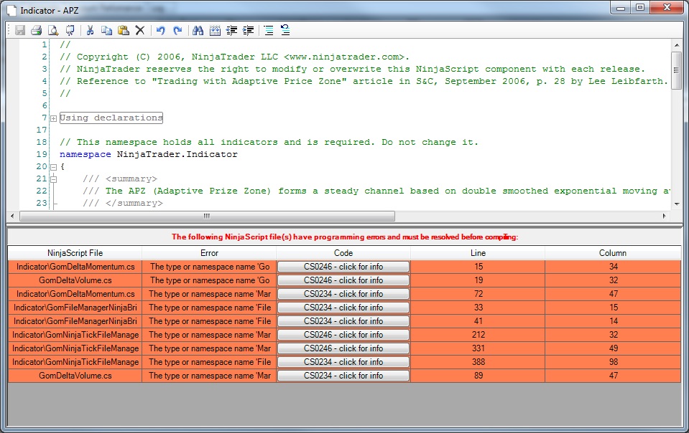Open CS0234 info for line 388 error

pyautogui.click(x=343, y=361)
